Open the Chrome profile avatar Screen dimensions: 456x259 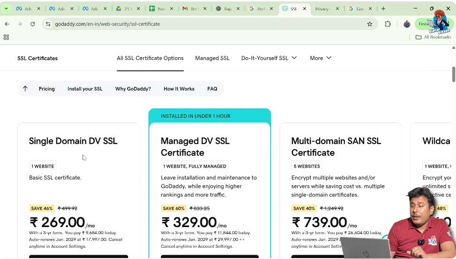click(x=407, y=24)
